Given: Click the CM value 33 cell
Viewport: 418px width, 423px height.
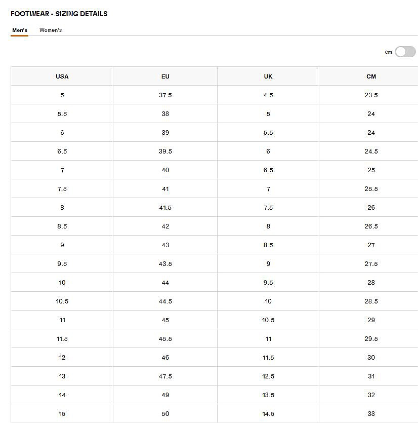Looking at the screenshot, I should click(x=371, y=413).
